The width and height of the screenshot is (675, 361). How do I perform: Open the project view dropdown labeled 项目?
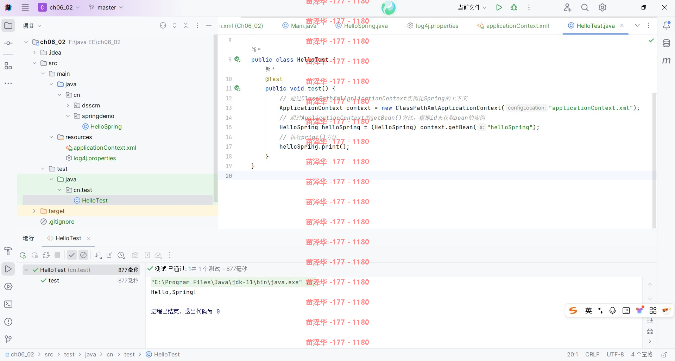click(32, 26)
